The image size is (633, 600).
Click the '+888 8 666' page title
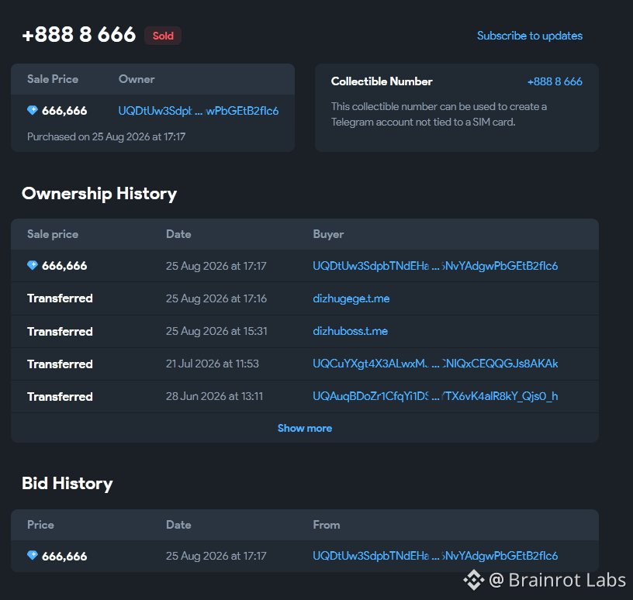pyautogui.click(x=78, y=34)
